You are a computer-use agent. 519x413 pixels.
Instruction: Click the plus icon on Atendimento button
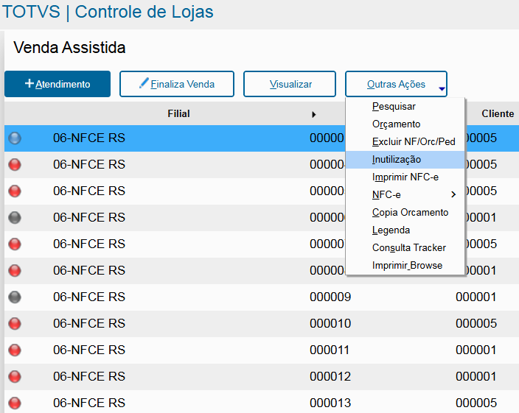click(x=29, y=83)
